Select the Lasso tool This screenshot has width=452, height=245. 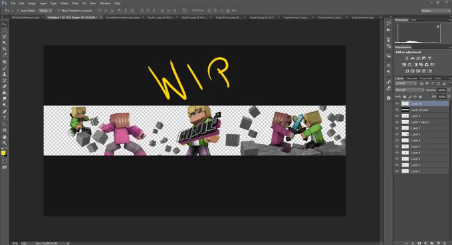pos(5,37)
